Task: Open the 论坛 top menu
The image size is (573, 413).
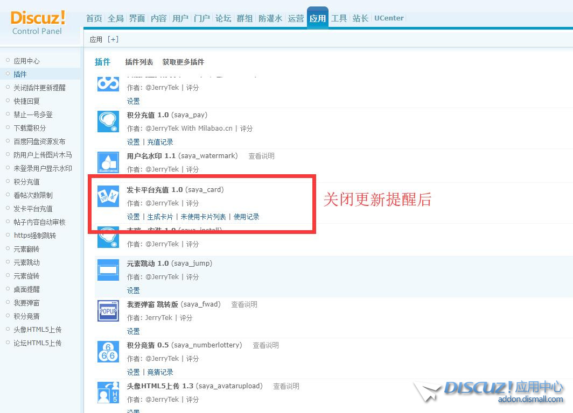Action: click(223, 18)
